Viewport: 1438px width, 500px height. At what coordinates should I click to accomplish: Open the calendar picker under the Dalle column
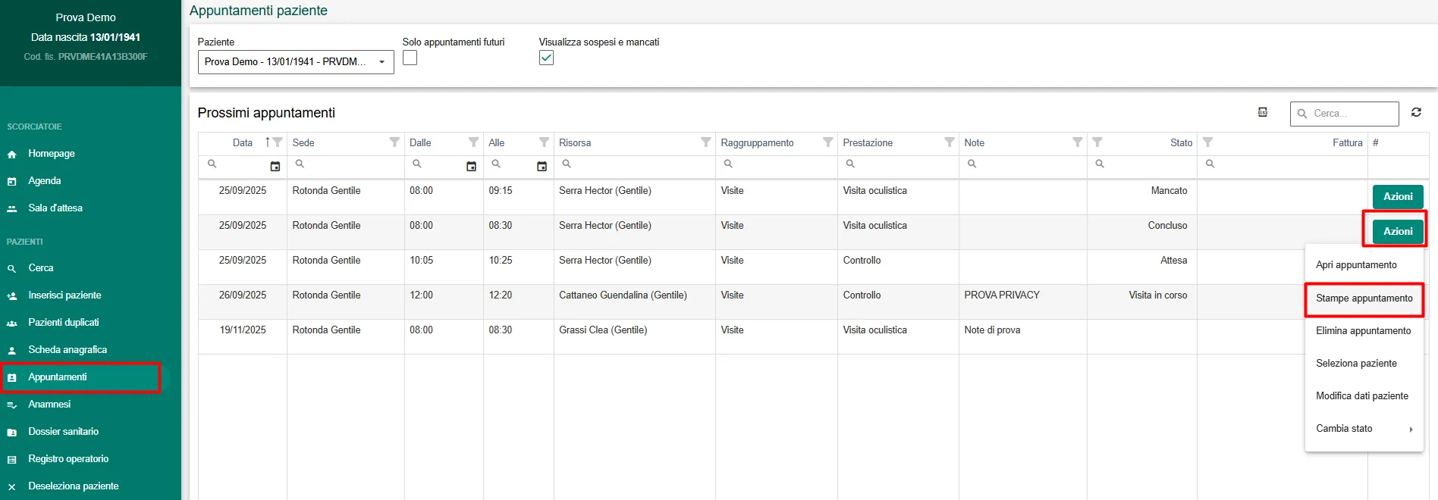[x=471, y=166]
